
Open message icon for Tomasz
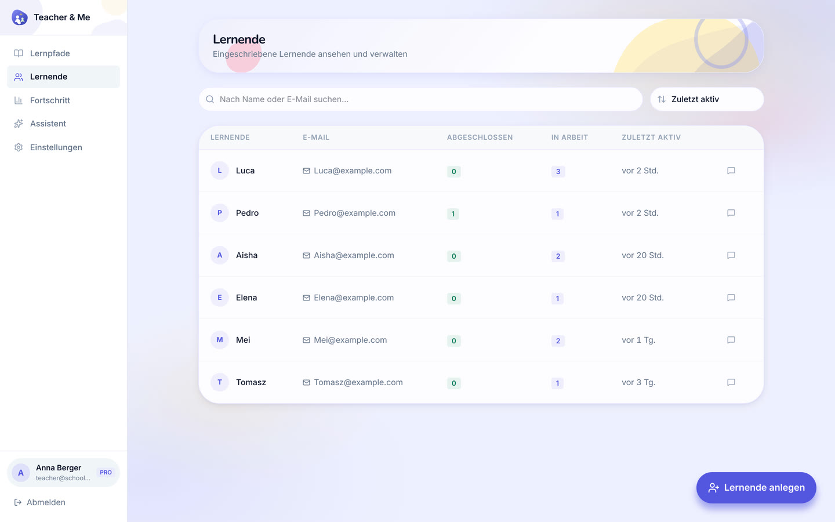click(731, 382)
